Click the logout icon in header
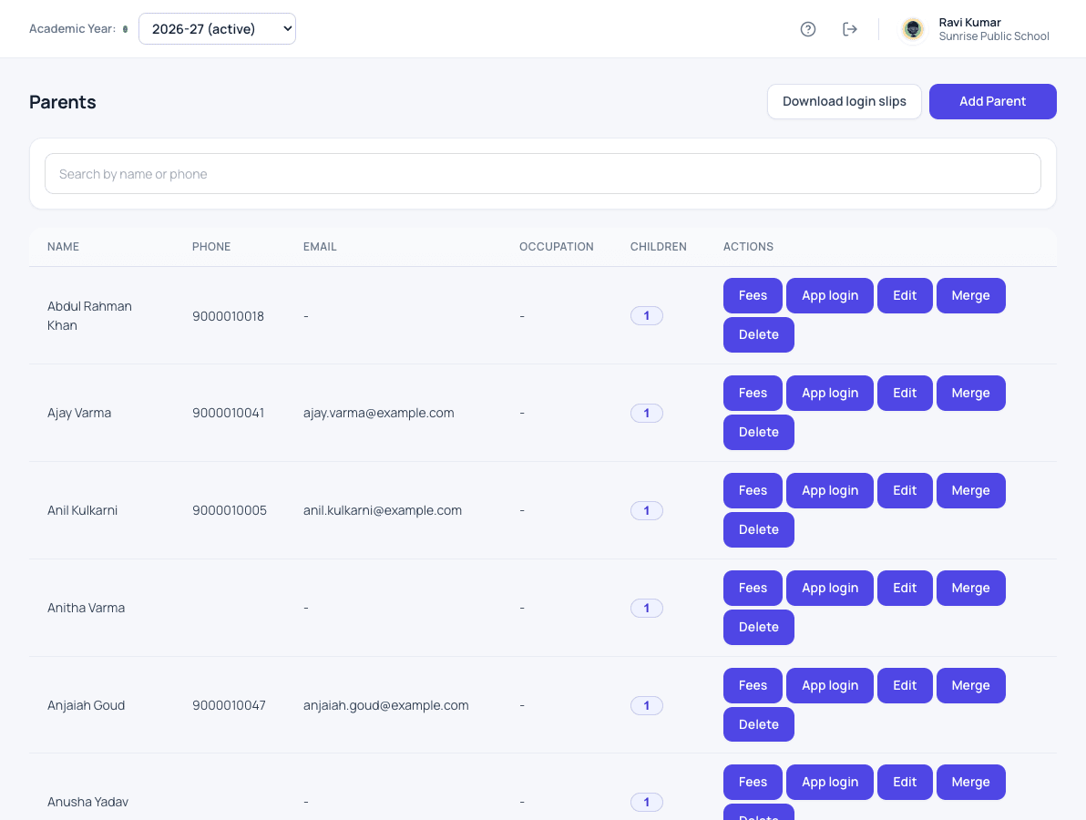 tap(850, 29)
